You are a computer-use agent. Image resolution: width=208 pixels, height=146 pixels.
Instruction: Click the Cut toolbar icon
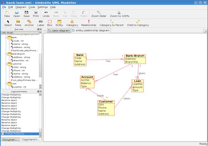coord(65,14)
